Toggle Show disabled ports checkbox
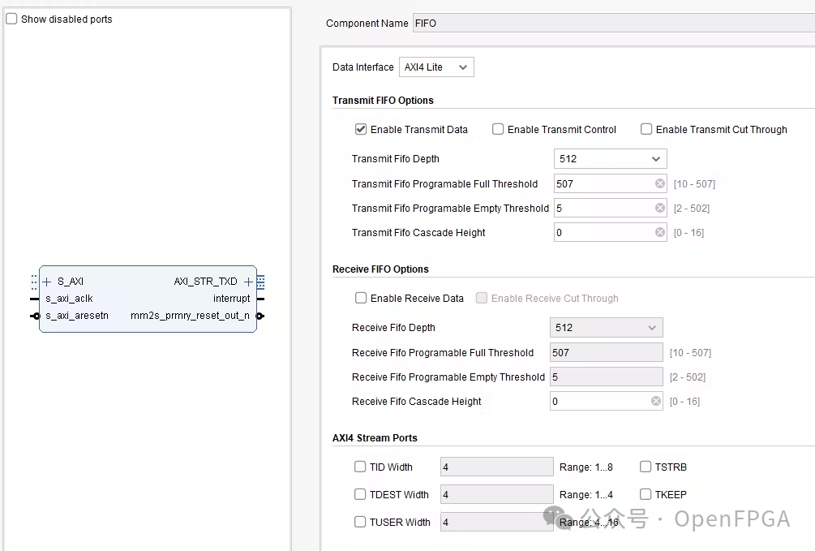Image resolution: width=815 pixels, height=551 pixels. coord(11,19)
